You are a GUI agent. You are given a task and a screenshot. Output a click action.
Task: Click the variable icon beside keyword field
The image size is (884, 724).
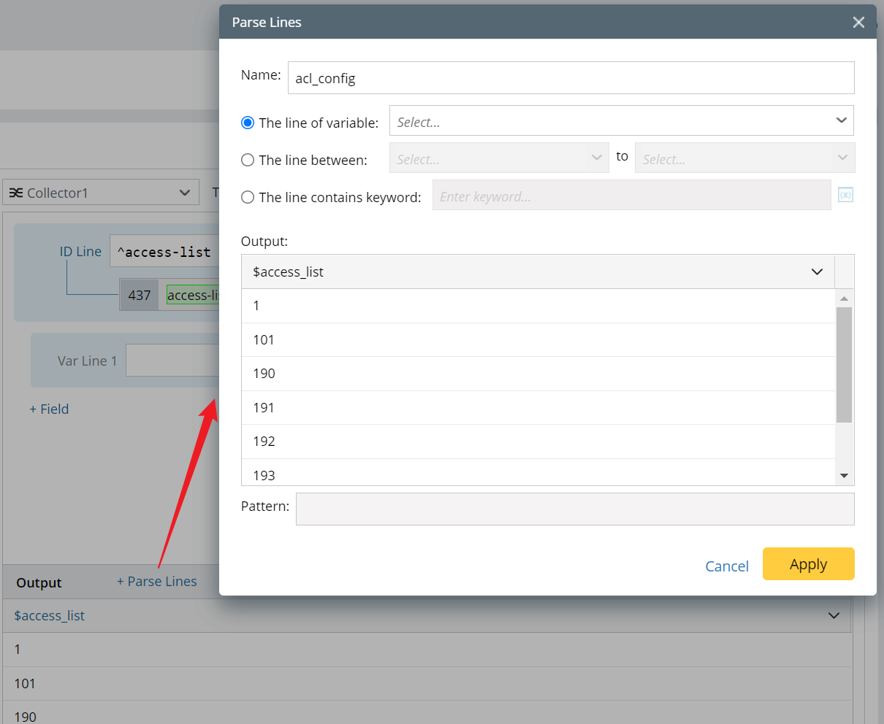(x=845, y=196)
